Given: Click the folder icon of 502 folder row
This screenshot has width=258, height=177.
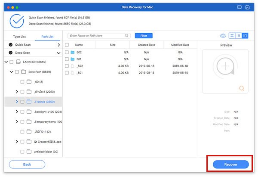Looking at the screenshot, I should 72,52.
